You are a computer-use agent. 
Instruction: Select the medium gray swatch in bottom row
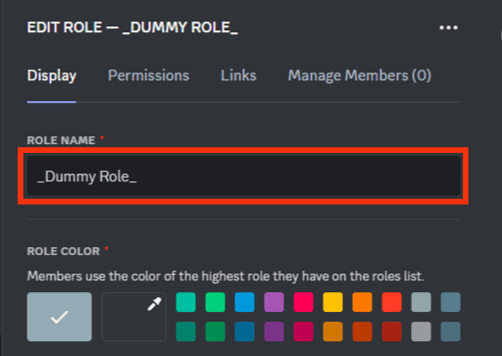click(422, 331)
